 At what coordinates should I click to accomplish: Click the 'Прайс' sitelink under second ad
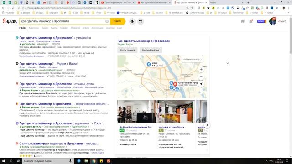[x=42, y=67]
